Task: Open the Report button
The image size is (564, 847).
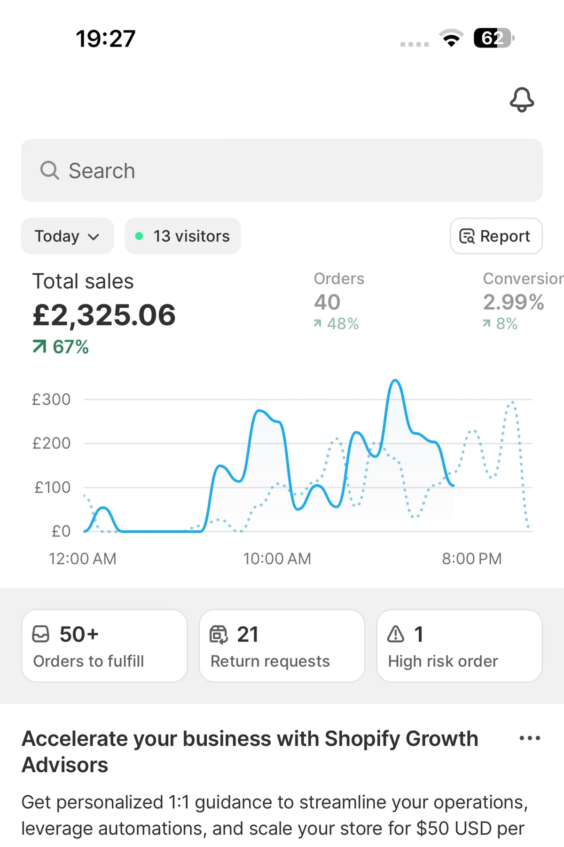Action: [496, 236]
